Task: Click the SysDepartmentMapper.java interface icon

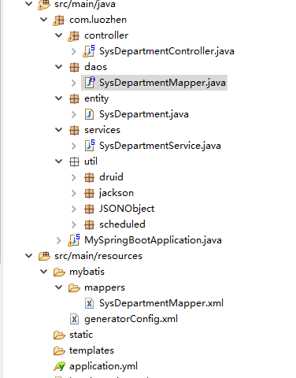Action: click(90, 83)
